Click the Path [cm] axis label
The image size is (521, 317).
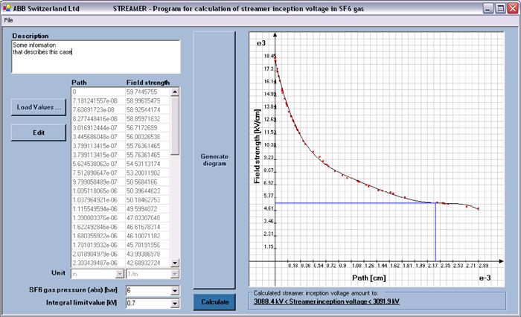(x=369, y=278)
